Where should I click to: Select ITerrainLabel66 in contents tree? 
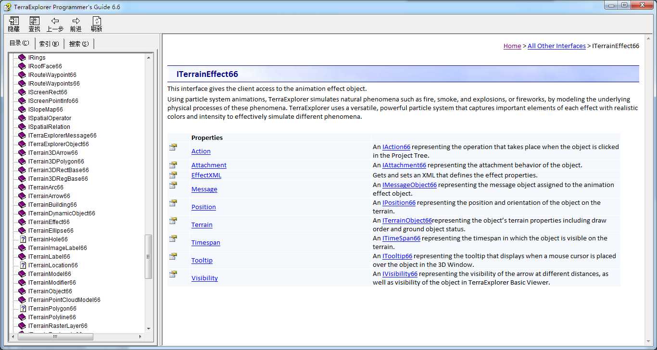pyautogui.click(x=49, y=257)
